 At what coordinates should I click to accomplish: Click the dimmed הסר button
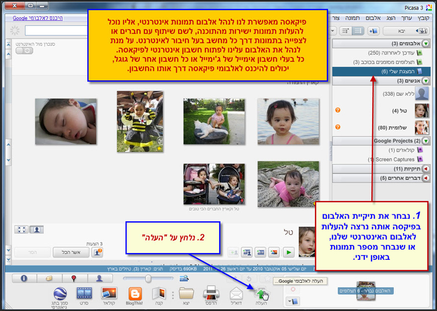point(33,252)
